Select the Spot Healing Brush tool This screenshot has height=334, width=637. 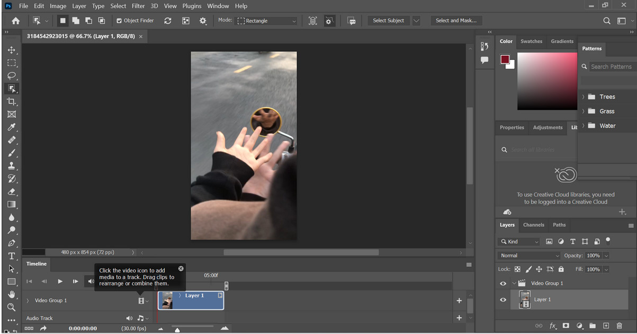(11, 140)
